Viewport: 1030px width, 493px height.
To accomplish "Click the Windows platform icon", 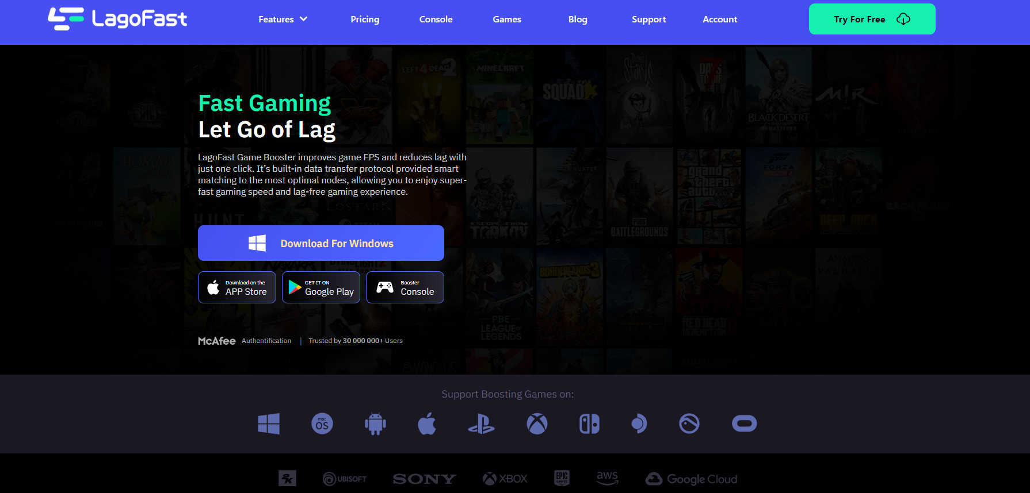I will coord(269,423).
